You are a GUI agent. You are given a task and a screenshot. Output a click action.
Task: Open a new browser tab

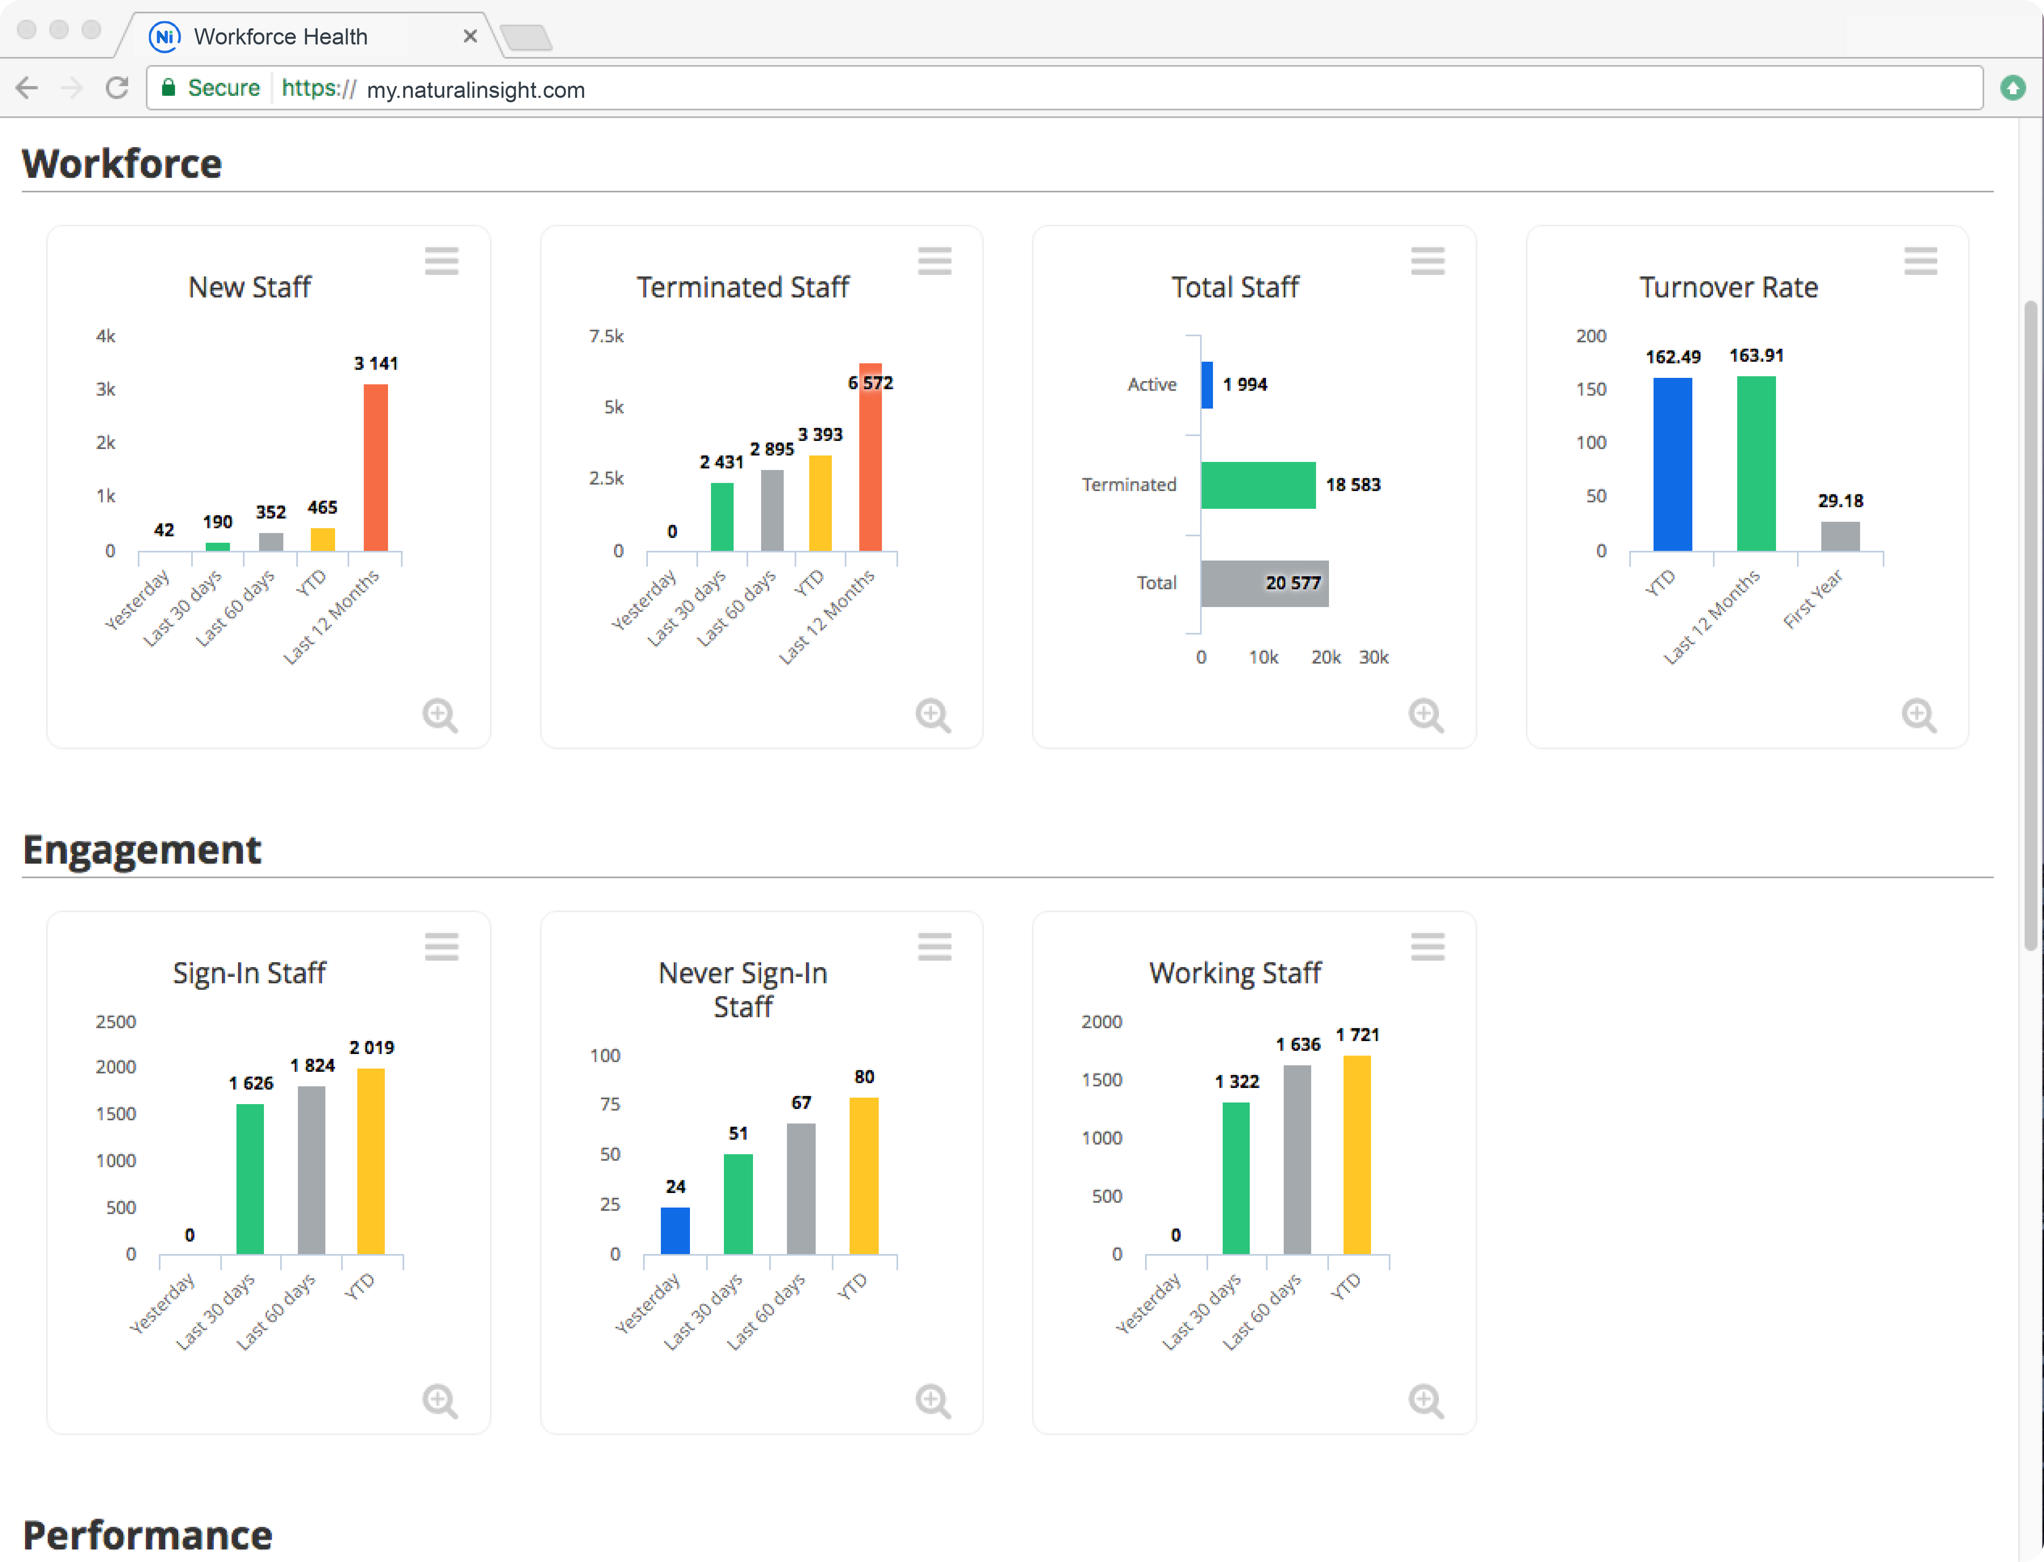pos(526,38)
